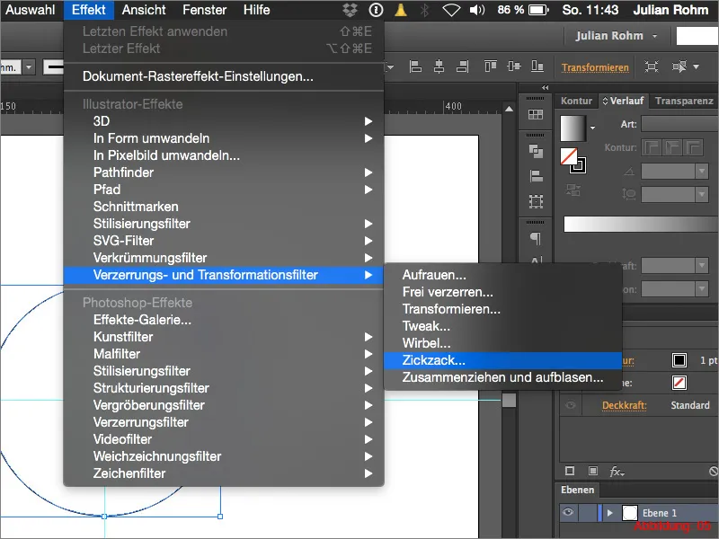This screenshot has height=539, width=719.
Task: Open the Auswahl menu
Action: click(30, 10)
